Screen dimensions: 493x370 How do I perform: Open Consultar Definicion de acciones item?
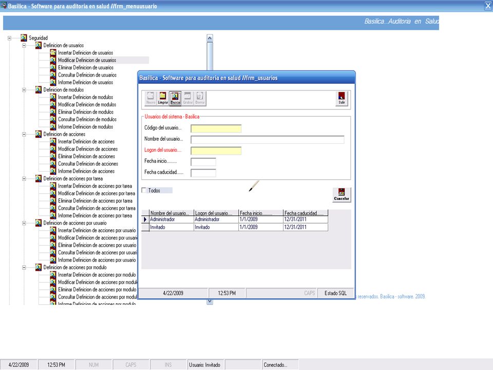click(x=88, y=163)
